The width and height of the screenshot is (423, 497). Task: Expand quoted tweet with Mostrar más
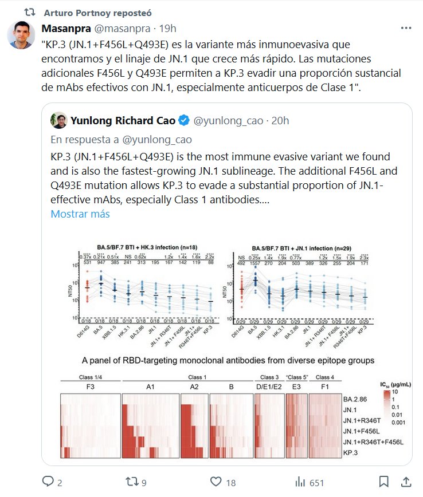(80, 214)
